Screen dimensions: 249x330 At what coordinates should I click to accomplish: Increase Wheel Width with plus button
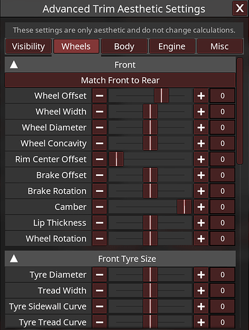pos(201,112)
